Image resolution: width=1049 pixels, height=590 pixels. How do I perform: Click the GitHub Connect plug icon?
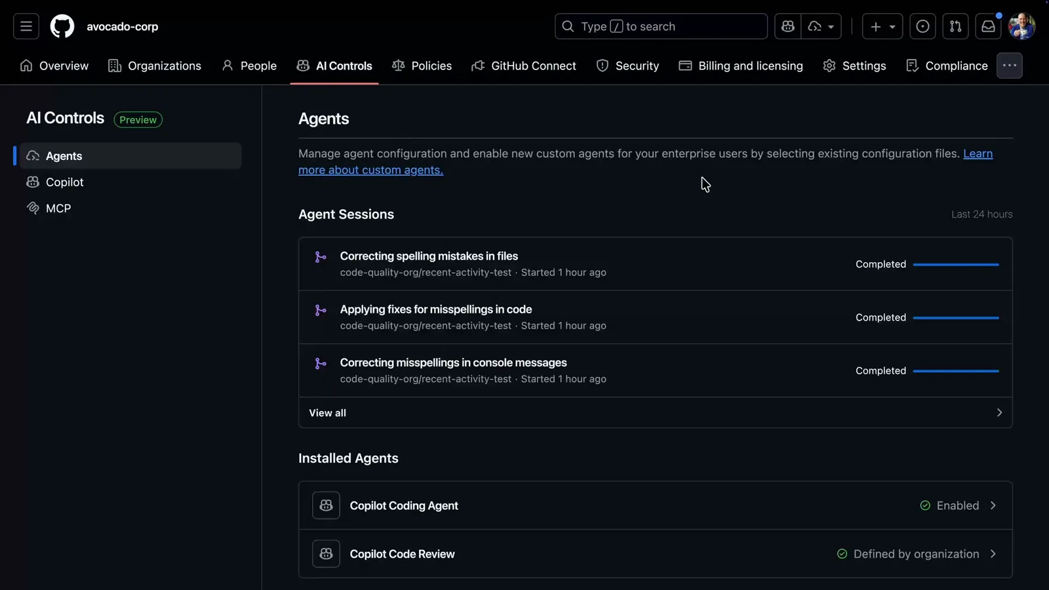[478, 66]
